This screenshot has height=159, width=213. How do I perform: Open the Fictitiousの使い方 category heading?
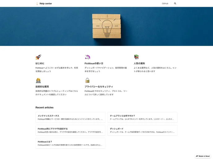point(94,63)
